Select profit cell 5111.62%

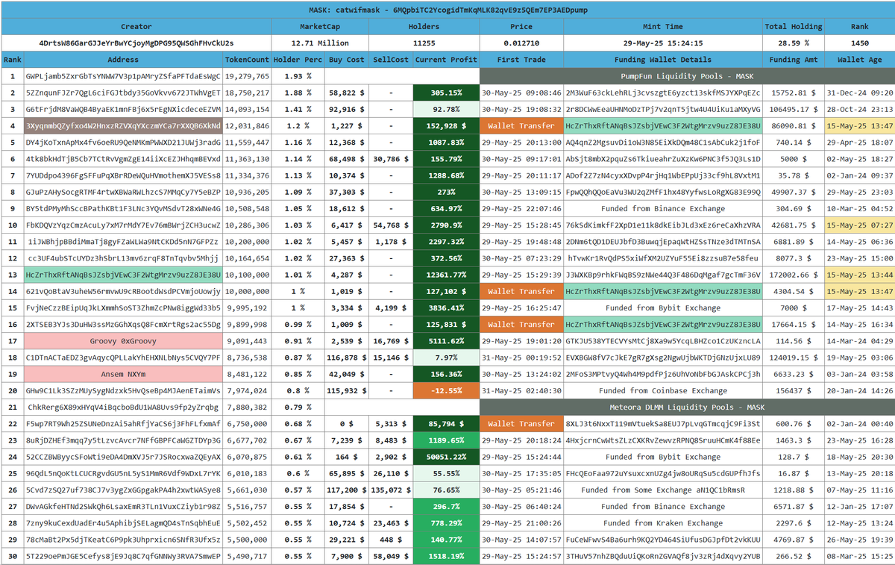tap(445, 340)
